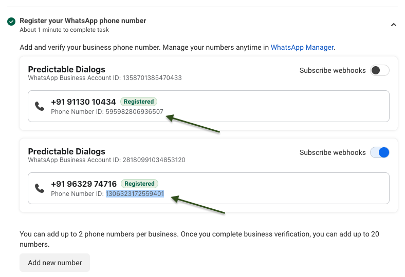
Task: Click the green completed checkmark icon
Action: pos(11,22)
